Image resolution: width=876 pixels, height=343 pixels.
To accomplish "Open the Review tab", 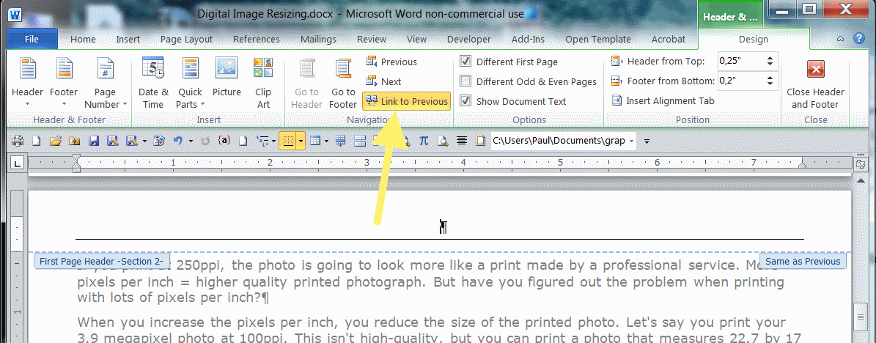I will click(372, 39).
